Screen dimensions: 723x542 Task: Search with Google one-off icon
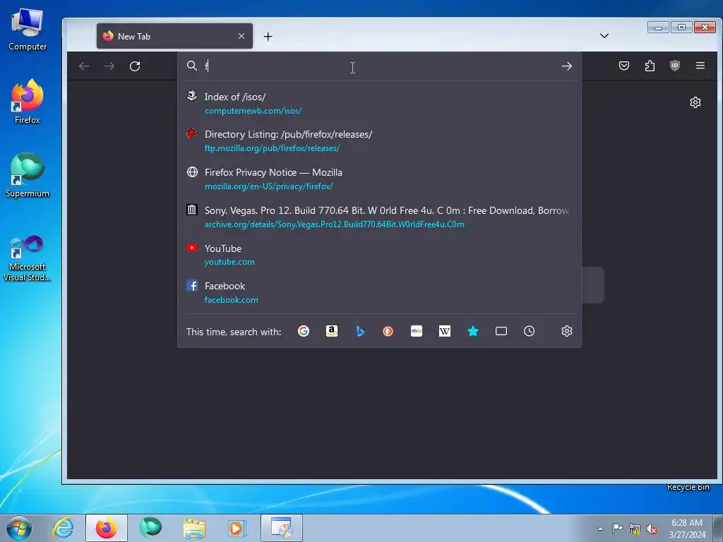point(304,331)
